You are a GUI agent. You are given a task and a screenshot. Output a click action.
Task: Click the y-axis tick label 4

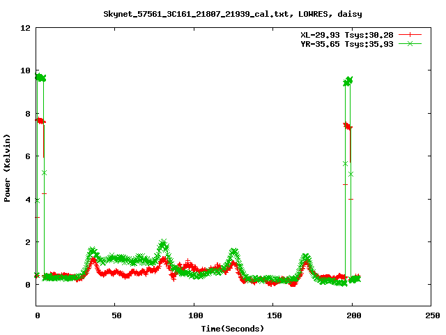pyautogui.click(x=28, y=200)
